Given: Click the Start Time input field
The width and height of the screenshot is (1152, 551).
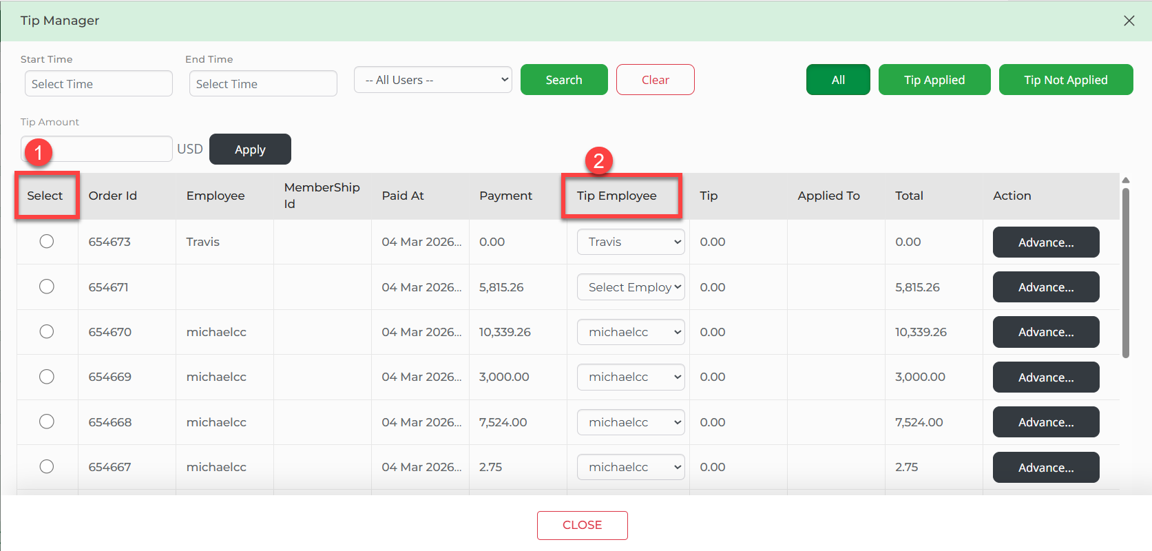Looking at the screenshot, I should point(98,84).
